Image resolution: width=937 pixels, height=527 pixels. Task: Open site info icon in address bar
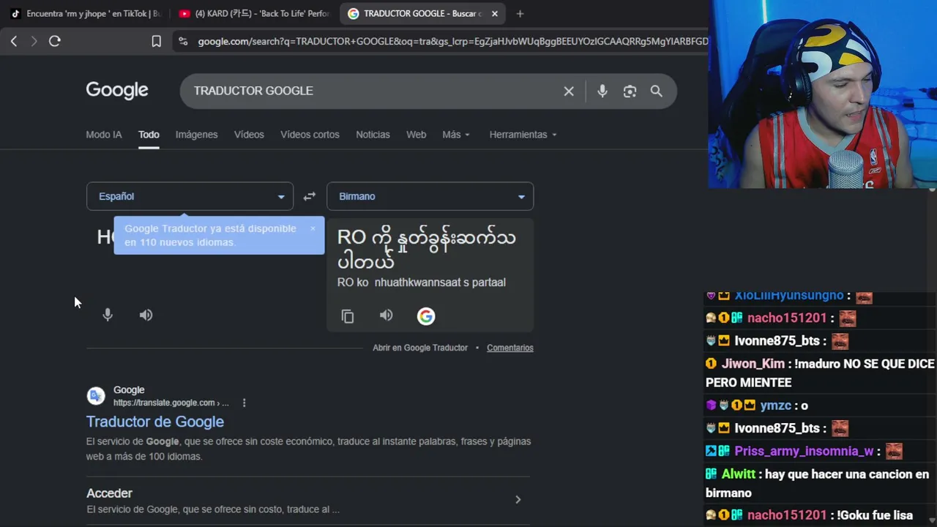tap(183, 42)
